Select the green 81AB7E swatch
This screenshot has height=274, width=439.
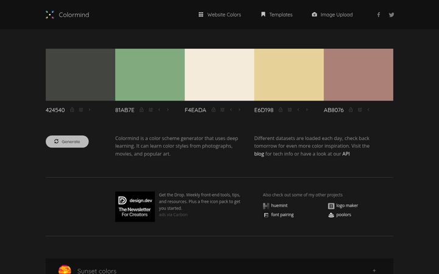pos(150,75)
